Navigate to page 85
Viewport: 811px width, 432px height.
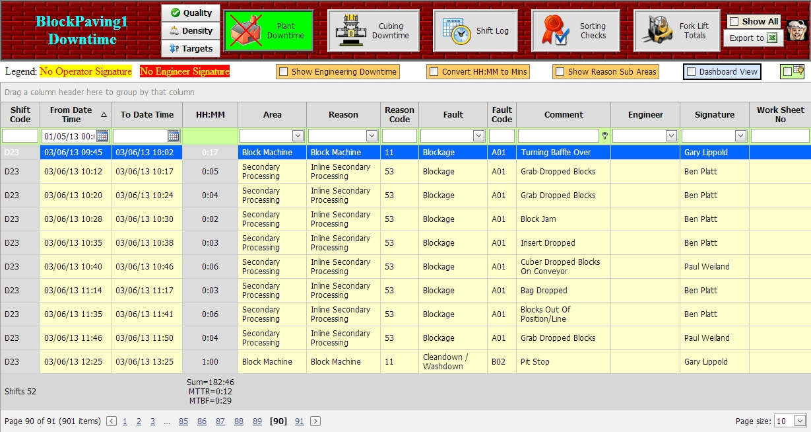(x=183, y=421)
